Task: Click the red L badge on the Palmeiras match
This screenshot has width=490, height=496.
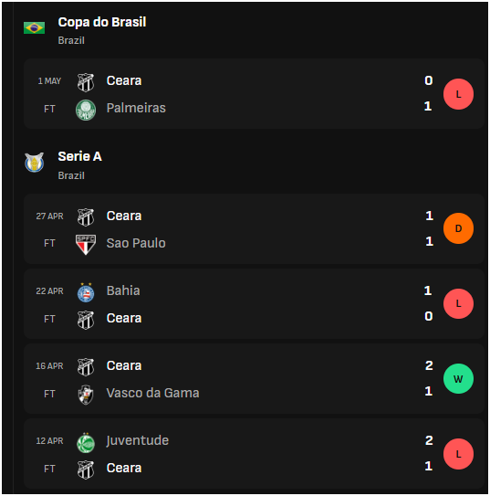Action: pyautogui.click(x=458, y=94)
